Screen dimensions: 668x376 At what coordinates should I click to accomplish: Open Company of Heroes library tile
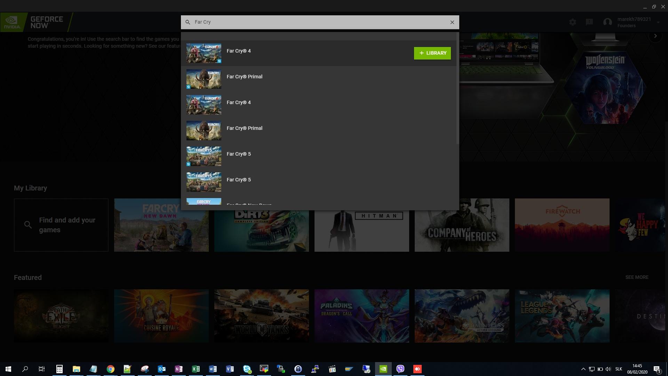[x=462, y=225]
